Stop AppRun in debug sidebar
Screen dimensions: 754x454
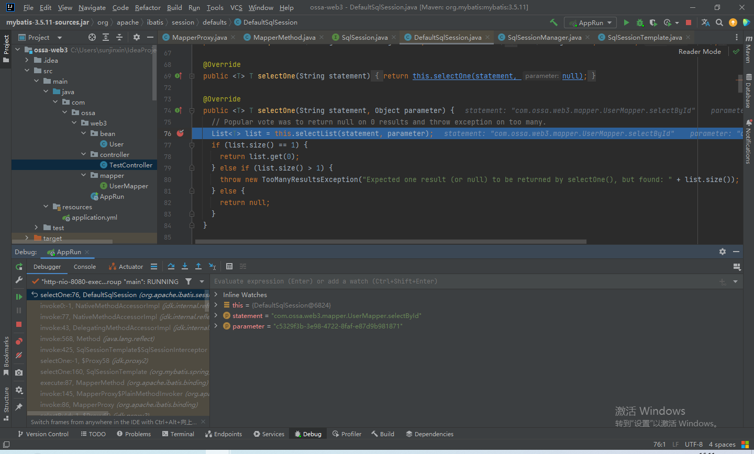pyautogui.click(x=19, y=324)
